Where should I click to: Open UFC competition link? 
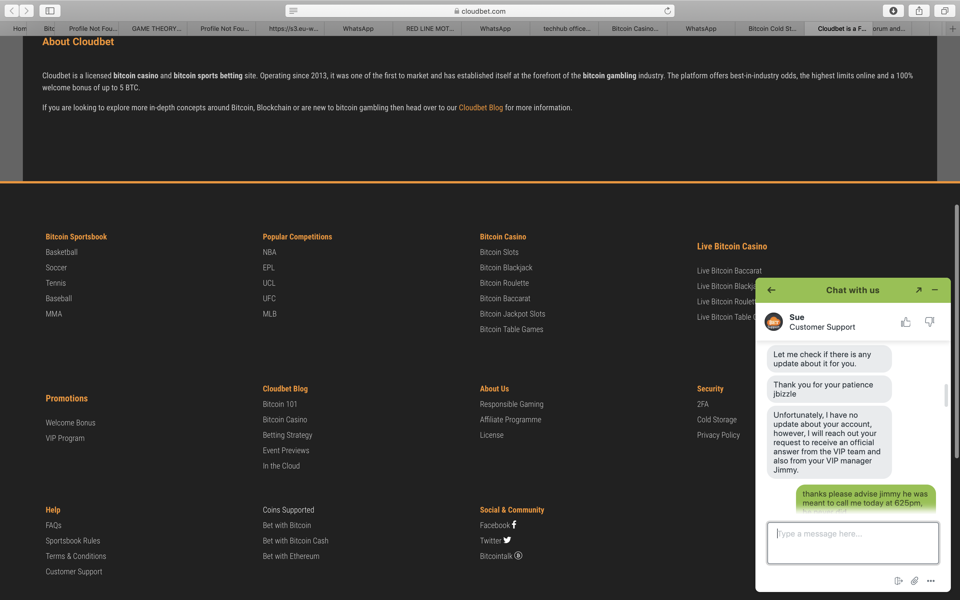click(x=269, y=298)
